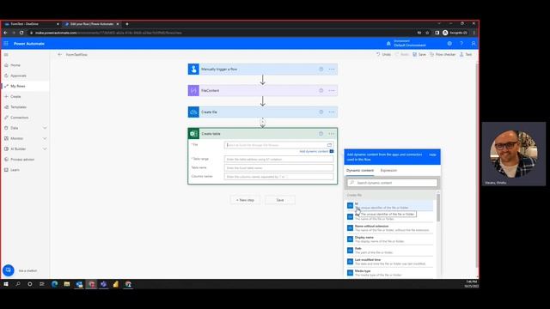550x309 pixels.
Task: Switch to the OneDrive browser tab
Action: 32,24
